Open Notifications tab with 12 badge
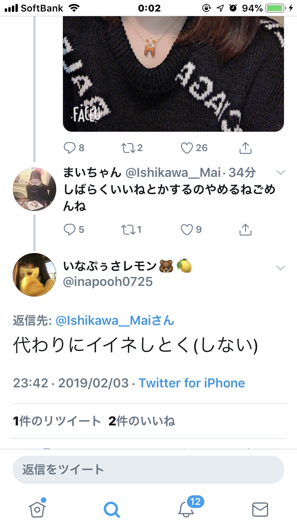The width and height of the screenshot is (297, 529). click(187, 508)
